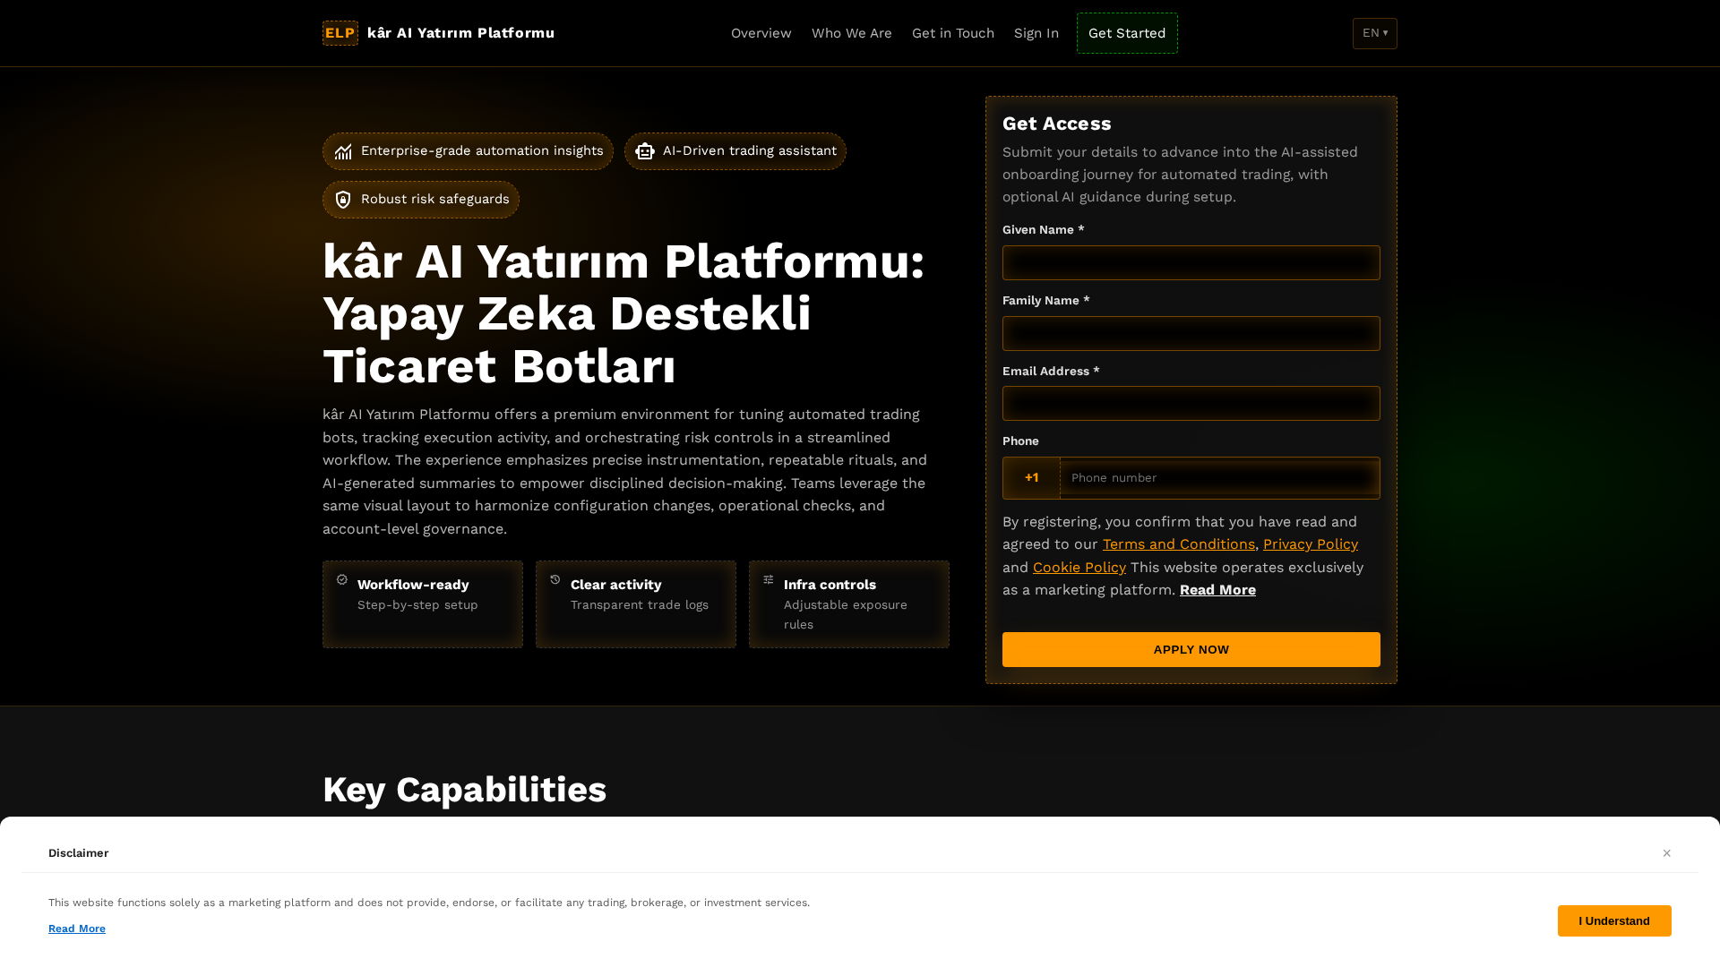This screenshot has height=967, width=1720.
Task: Click the kâr AI Yatırım Platformu brand name
Action: click(461, 33)
